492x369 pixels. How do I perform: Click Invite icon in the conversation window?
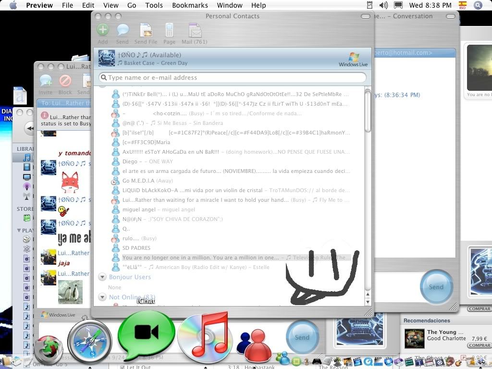[46, 81]
